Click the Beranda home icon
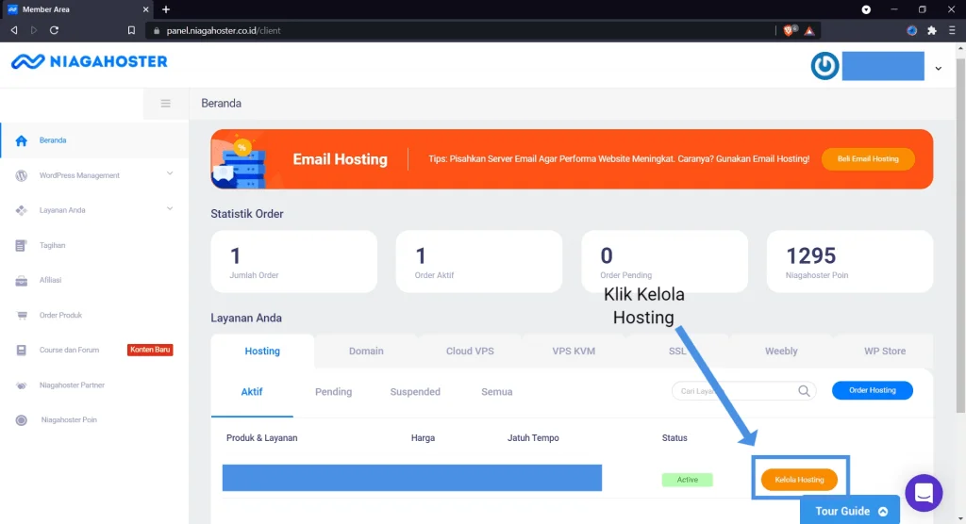The height and width of the screenshot is (524, 966). click(21, 140)
